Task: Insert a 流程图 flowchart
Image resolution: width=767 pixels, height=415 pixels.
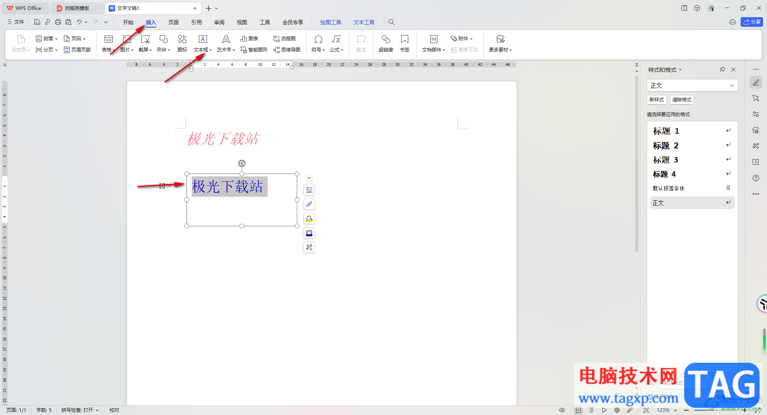Action: 284,39
